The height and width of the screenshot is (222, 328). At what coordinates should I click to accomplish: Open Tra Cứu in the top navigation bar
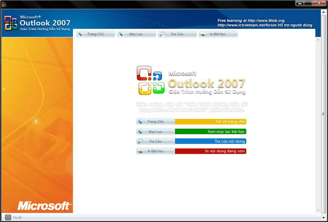point(177,34)
